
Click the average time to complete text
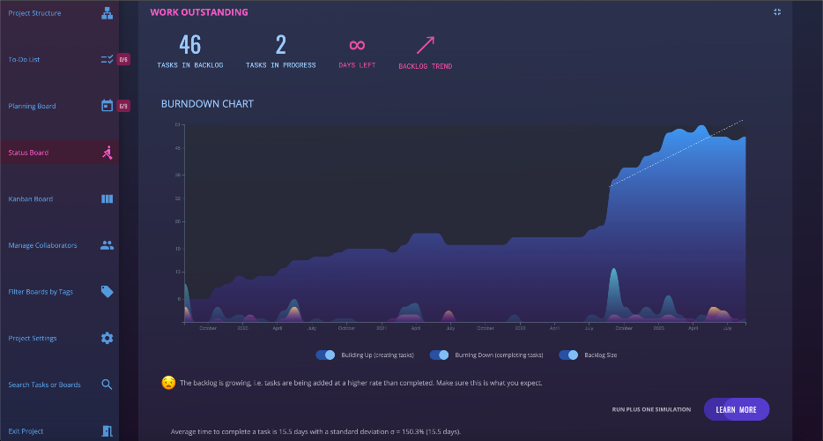[316, 431]
